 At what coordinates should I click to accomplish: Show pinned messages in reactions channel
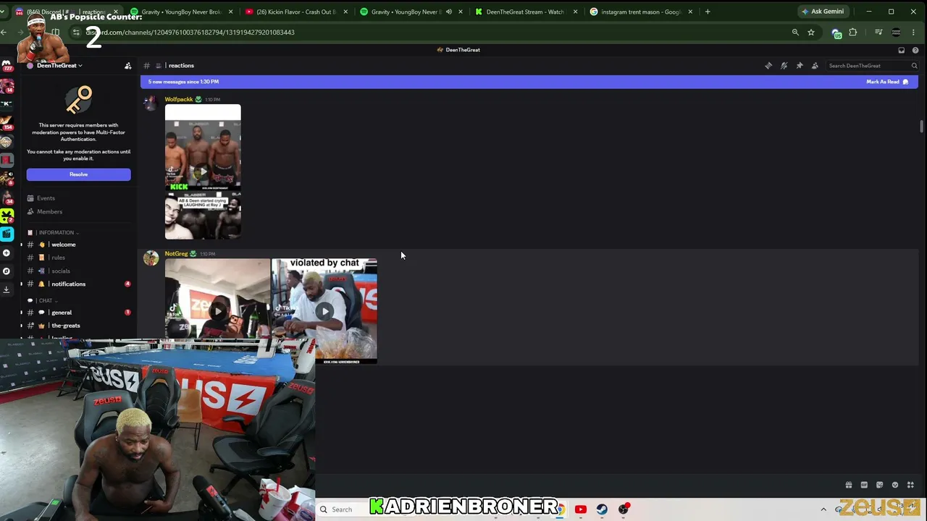(x=800, y=66)
